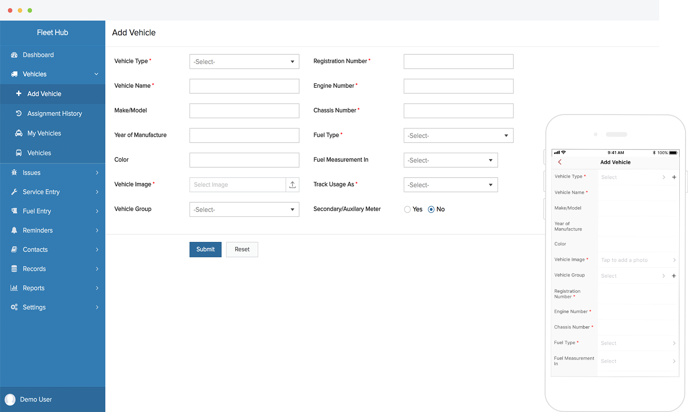Submit the Add Vehicle form

click(205, 249)
